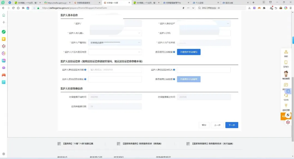Expand the 监护人片区内是否有房 dropdown
294x159 pixels.
click(115, 52)
